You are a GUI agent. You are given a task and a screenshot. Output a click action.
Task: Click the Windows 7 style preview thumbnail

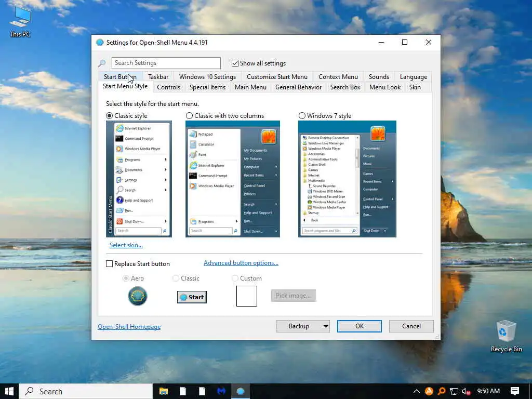click(x=347, y=179)
